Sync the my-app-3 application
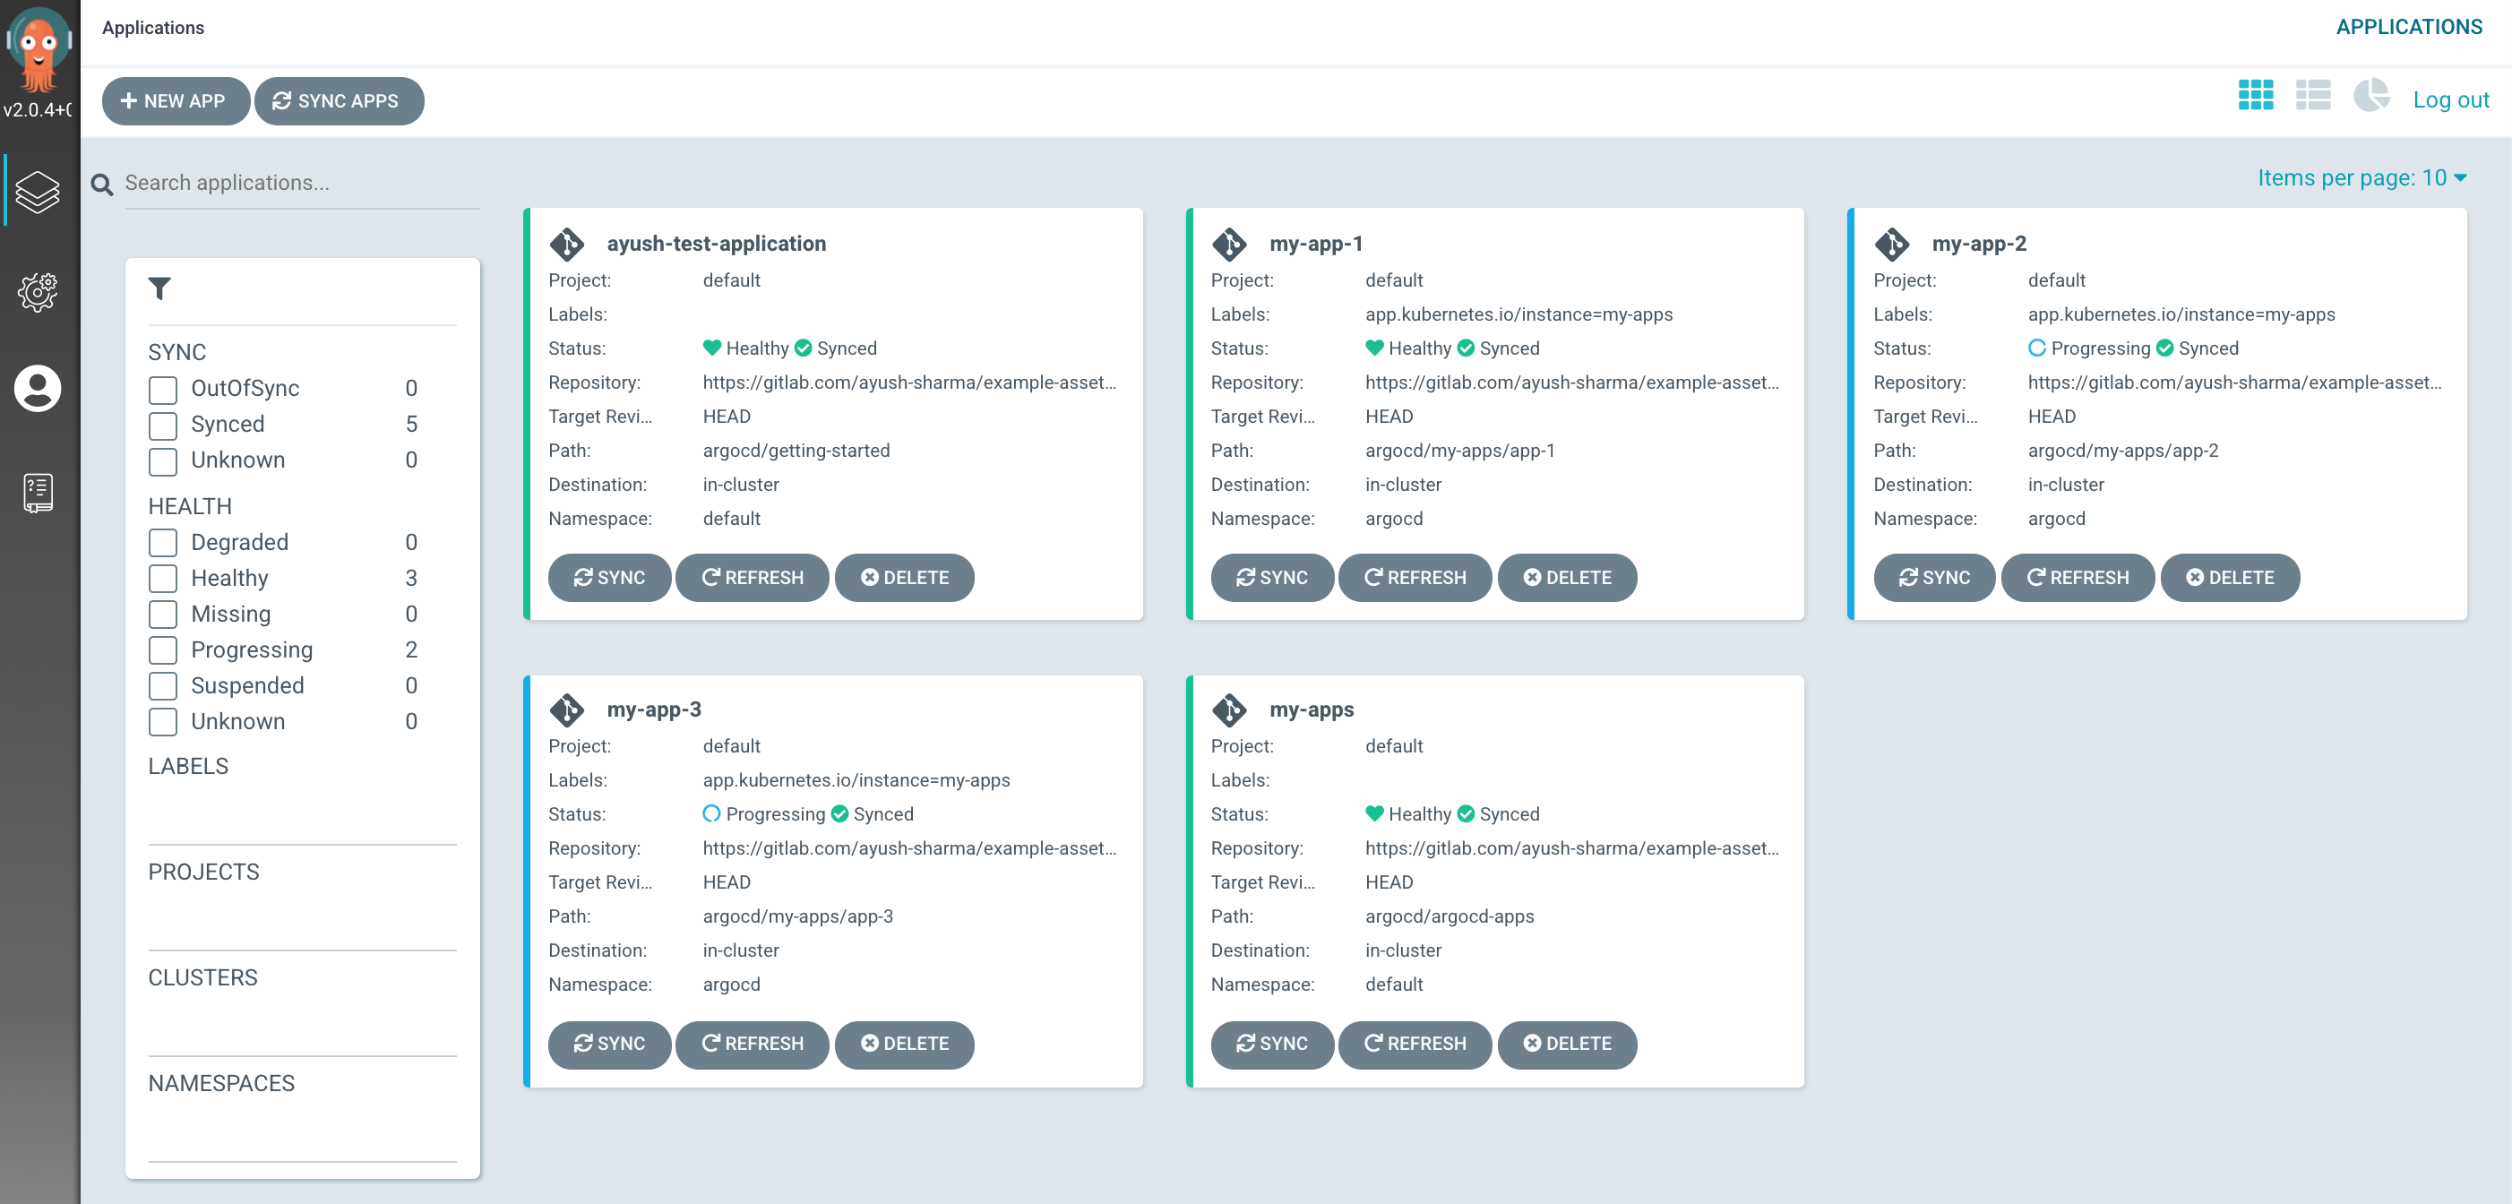 click(x=609, y=1045)
